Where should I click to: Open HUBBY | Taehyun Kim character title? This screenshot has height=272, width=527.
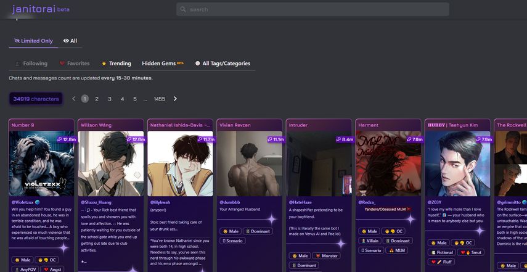tap(452, 125)
